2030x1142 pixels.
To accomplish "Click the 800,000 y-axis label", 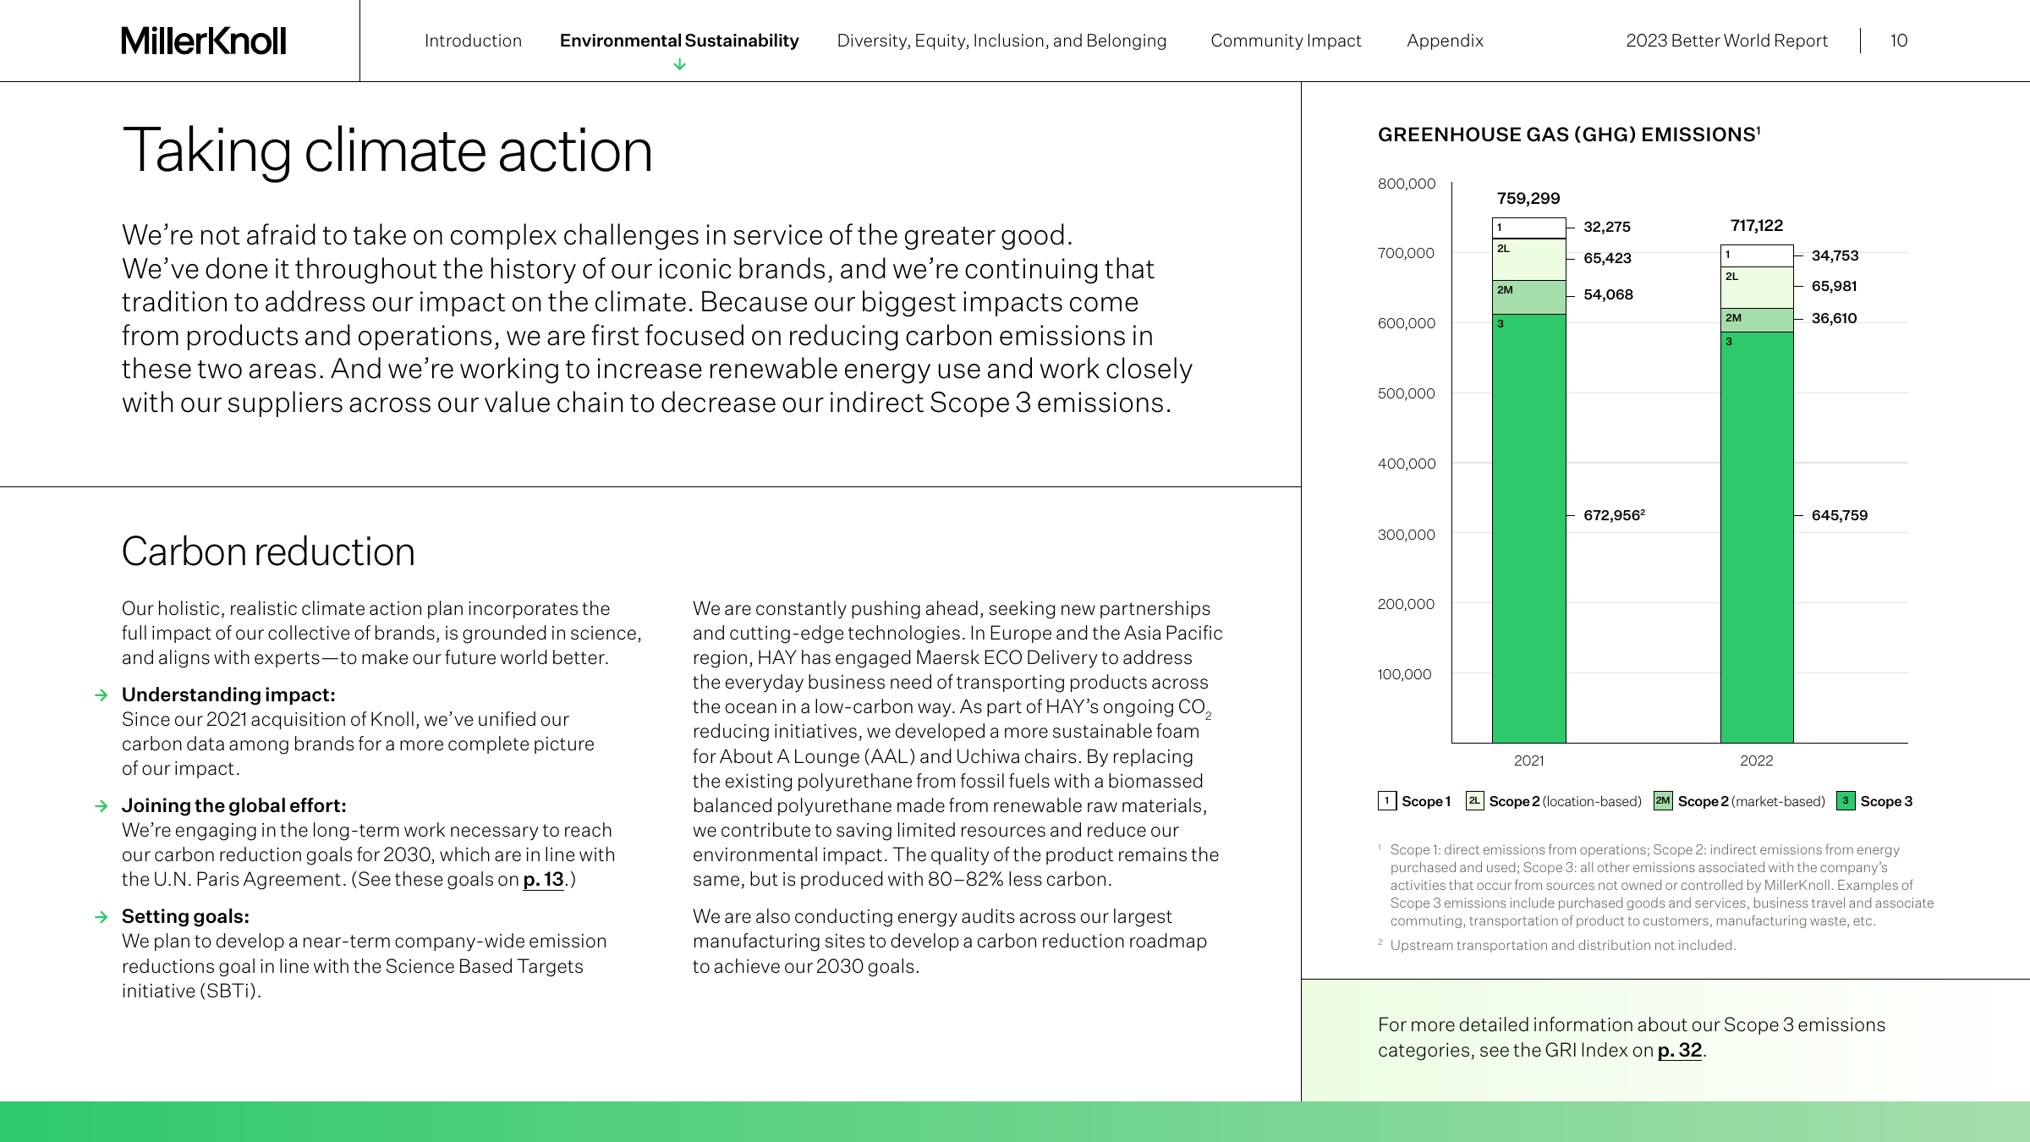I will [x=1407, y=184].
